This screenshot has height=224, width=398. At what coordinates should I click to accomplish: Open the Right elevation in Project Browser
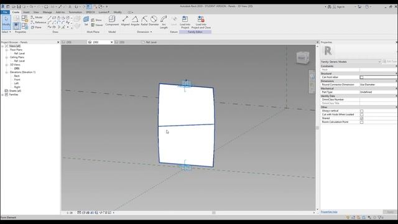[17, 87]
